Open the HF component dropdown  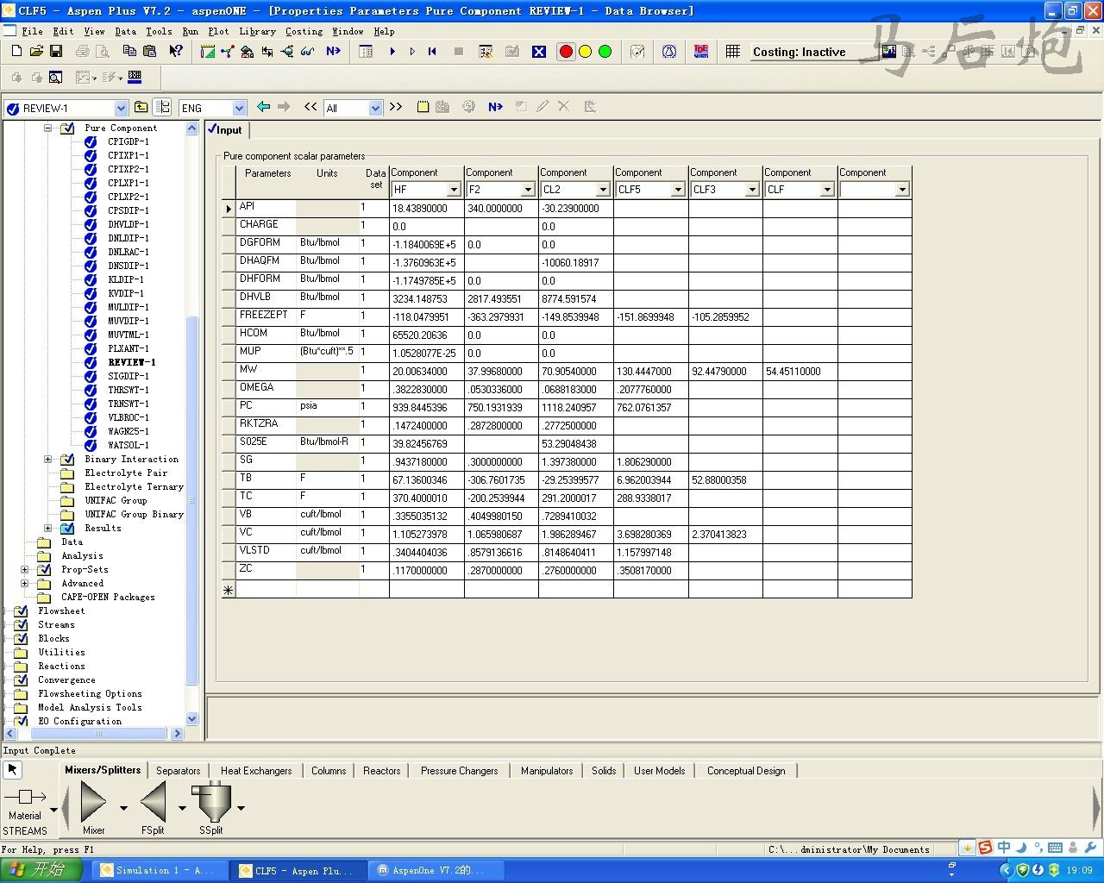click(x=454, y=190)
